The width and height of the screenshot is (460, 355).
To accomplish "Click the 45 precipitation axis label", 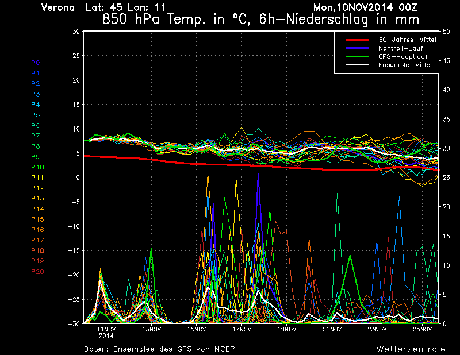I will click(446, 61).
